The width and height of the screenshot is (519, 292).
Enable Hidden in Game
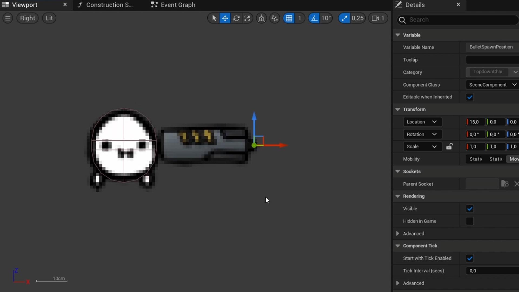coord(470,221)
